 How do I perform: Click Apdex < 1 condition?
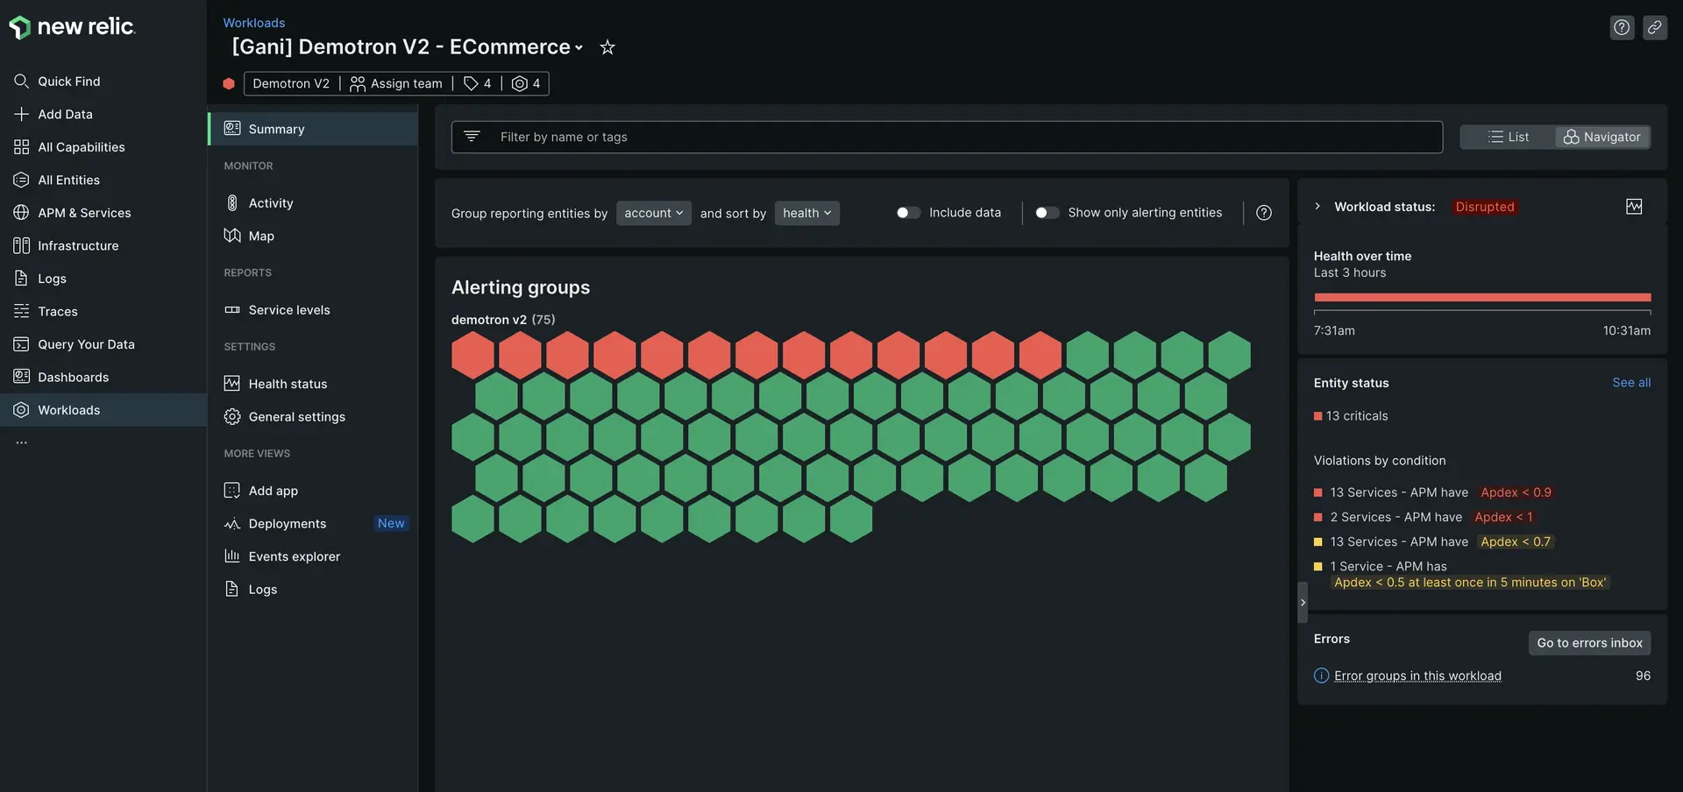click(x=1503, y=517)
